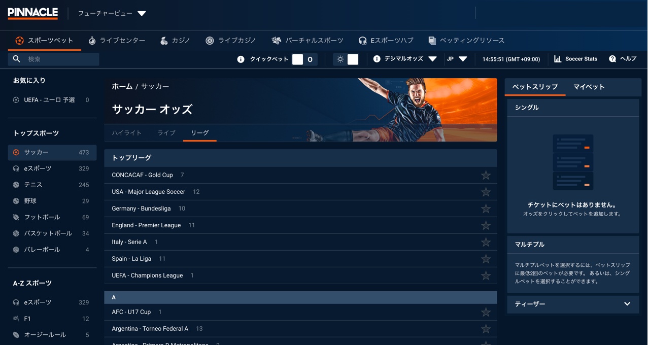Screen dimensions: 648x345
Task: Switch to ライブ tab
Action: (166, 133)
